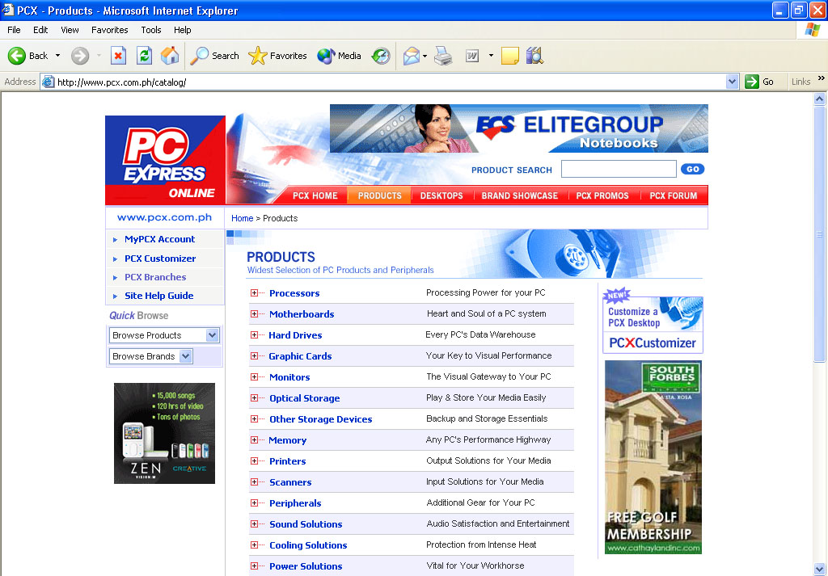
Task: Click the PC Express Online logo
Action: tap(165, 160)
